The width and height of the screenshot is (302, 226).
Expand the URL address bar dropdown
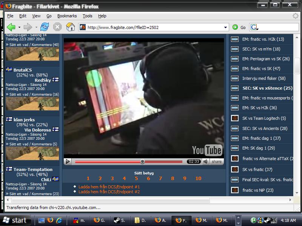225,27
